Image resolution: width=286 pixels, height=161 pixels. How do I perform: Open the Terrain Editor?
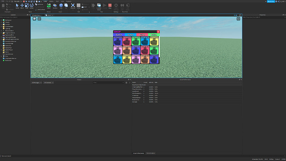click(48, 6)
